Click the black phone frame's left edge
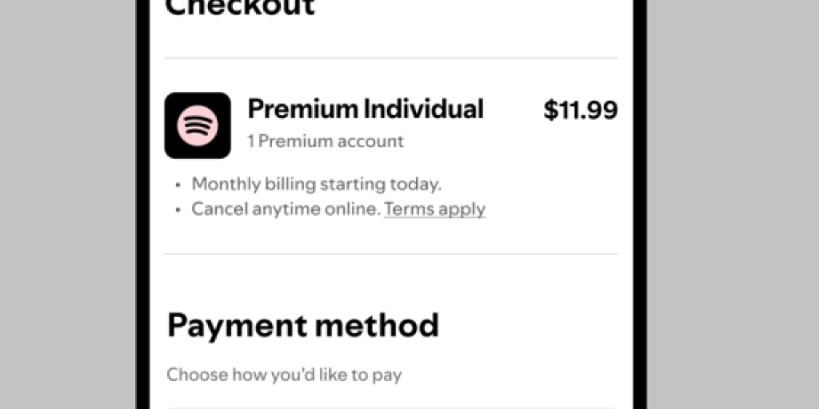Screen dimensions: 819x409 [142, 204]
